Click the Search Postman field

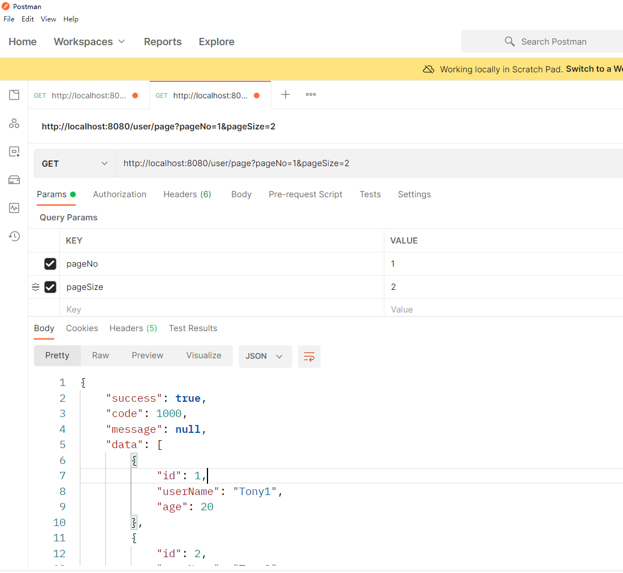pyautogui.click(x=542, y=41)
